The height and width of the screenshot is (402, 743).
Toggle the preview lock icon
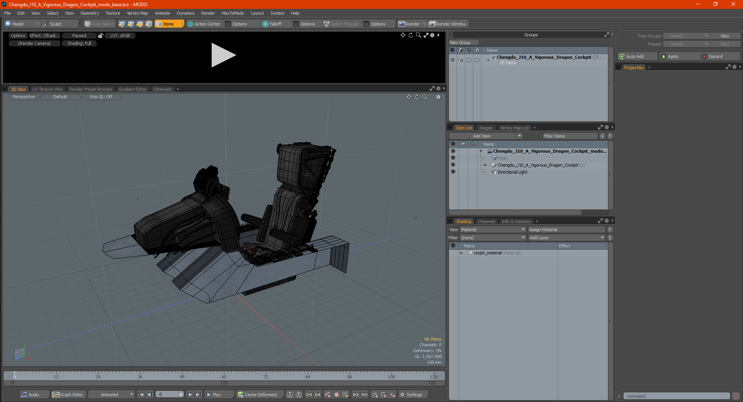101,36
